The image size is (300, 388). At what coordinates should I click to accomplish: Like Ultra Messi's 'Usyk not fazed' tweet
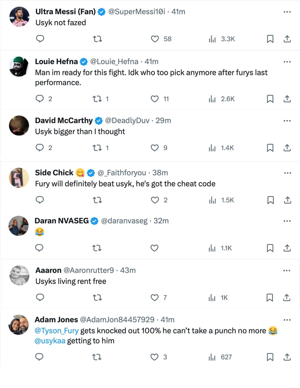click(x=155, y=39)
